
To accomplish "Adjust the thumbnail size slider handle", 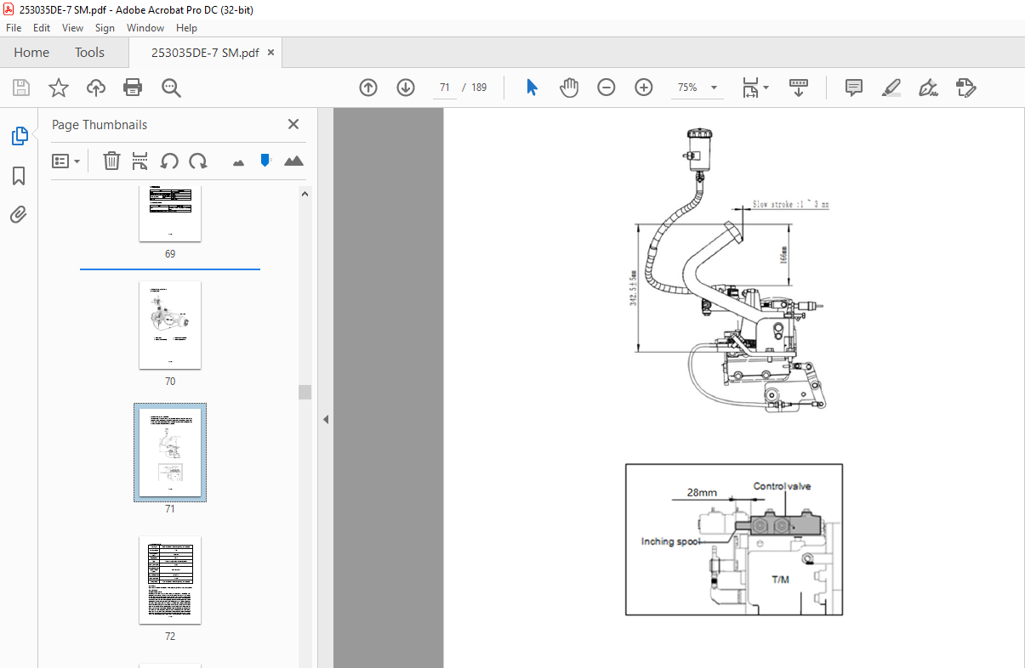I will (x=265, y=160).
